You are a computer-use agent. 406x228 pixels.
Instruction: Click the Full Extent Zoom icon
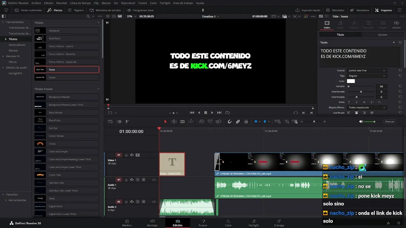(x=278, y=122)
